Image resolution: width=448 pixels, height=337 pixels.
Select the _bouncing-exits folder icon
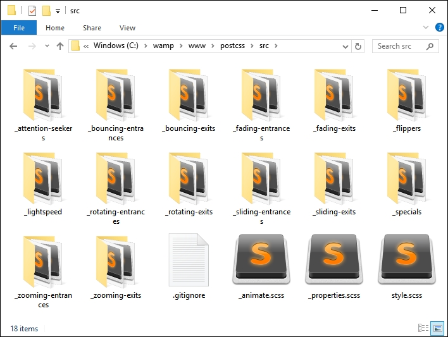189,95
